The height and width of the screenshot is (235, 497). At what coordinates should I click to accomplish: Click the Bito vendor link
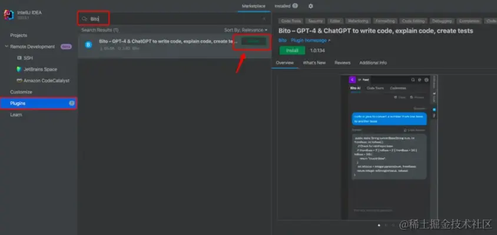283,41
